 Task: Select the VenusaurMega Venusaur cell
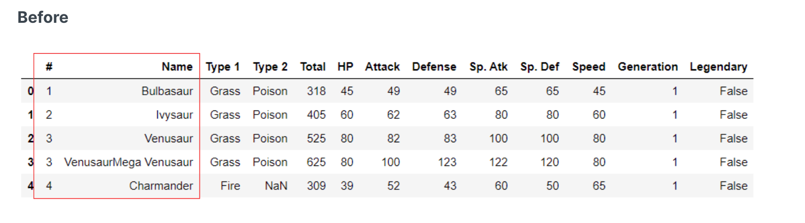[x=129, y=163]
